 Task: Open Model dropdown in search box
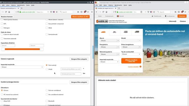131,41
